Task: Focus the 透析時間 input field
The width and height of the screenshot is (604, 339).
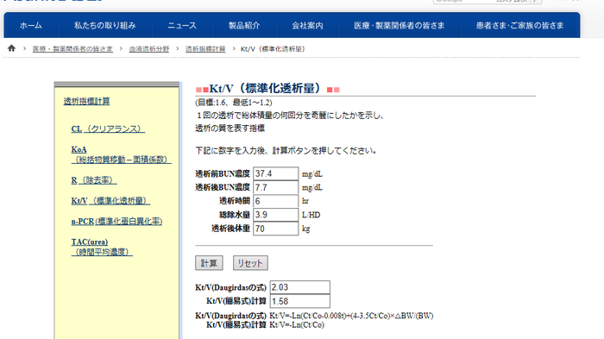Action: click(x=275, y=201)
